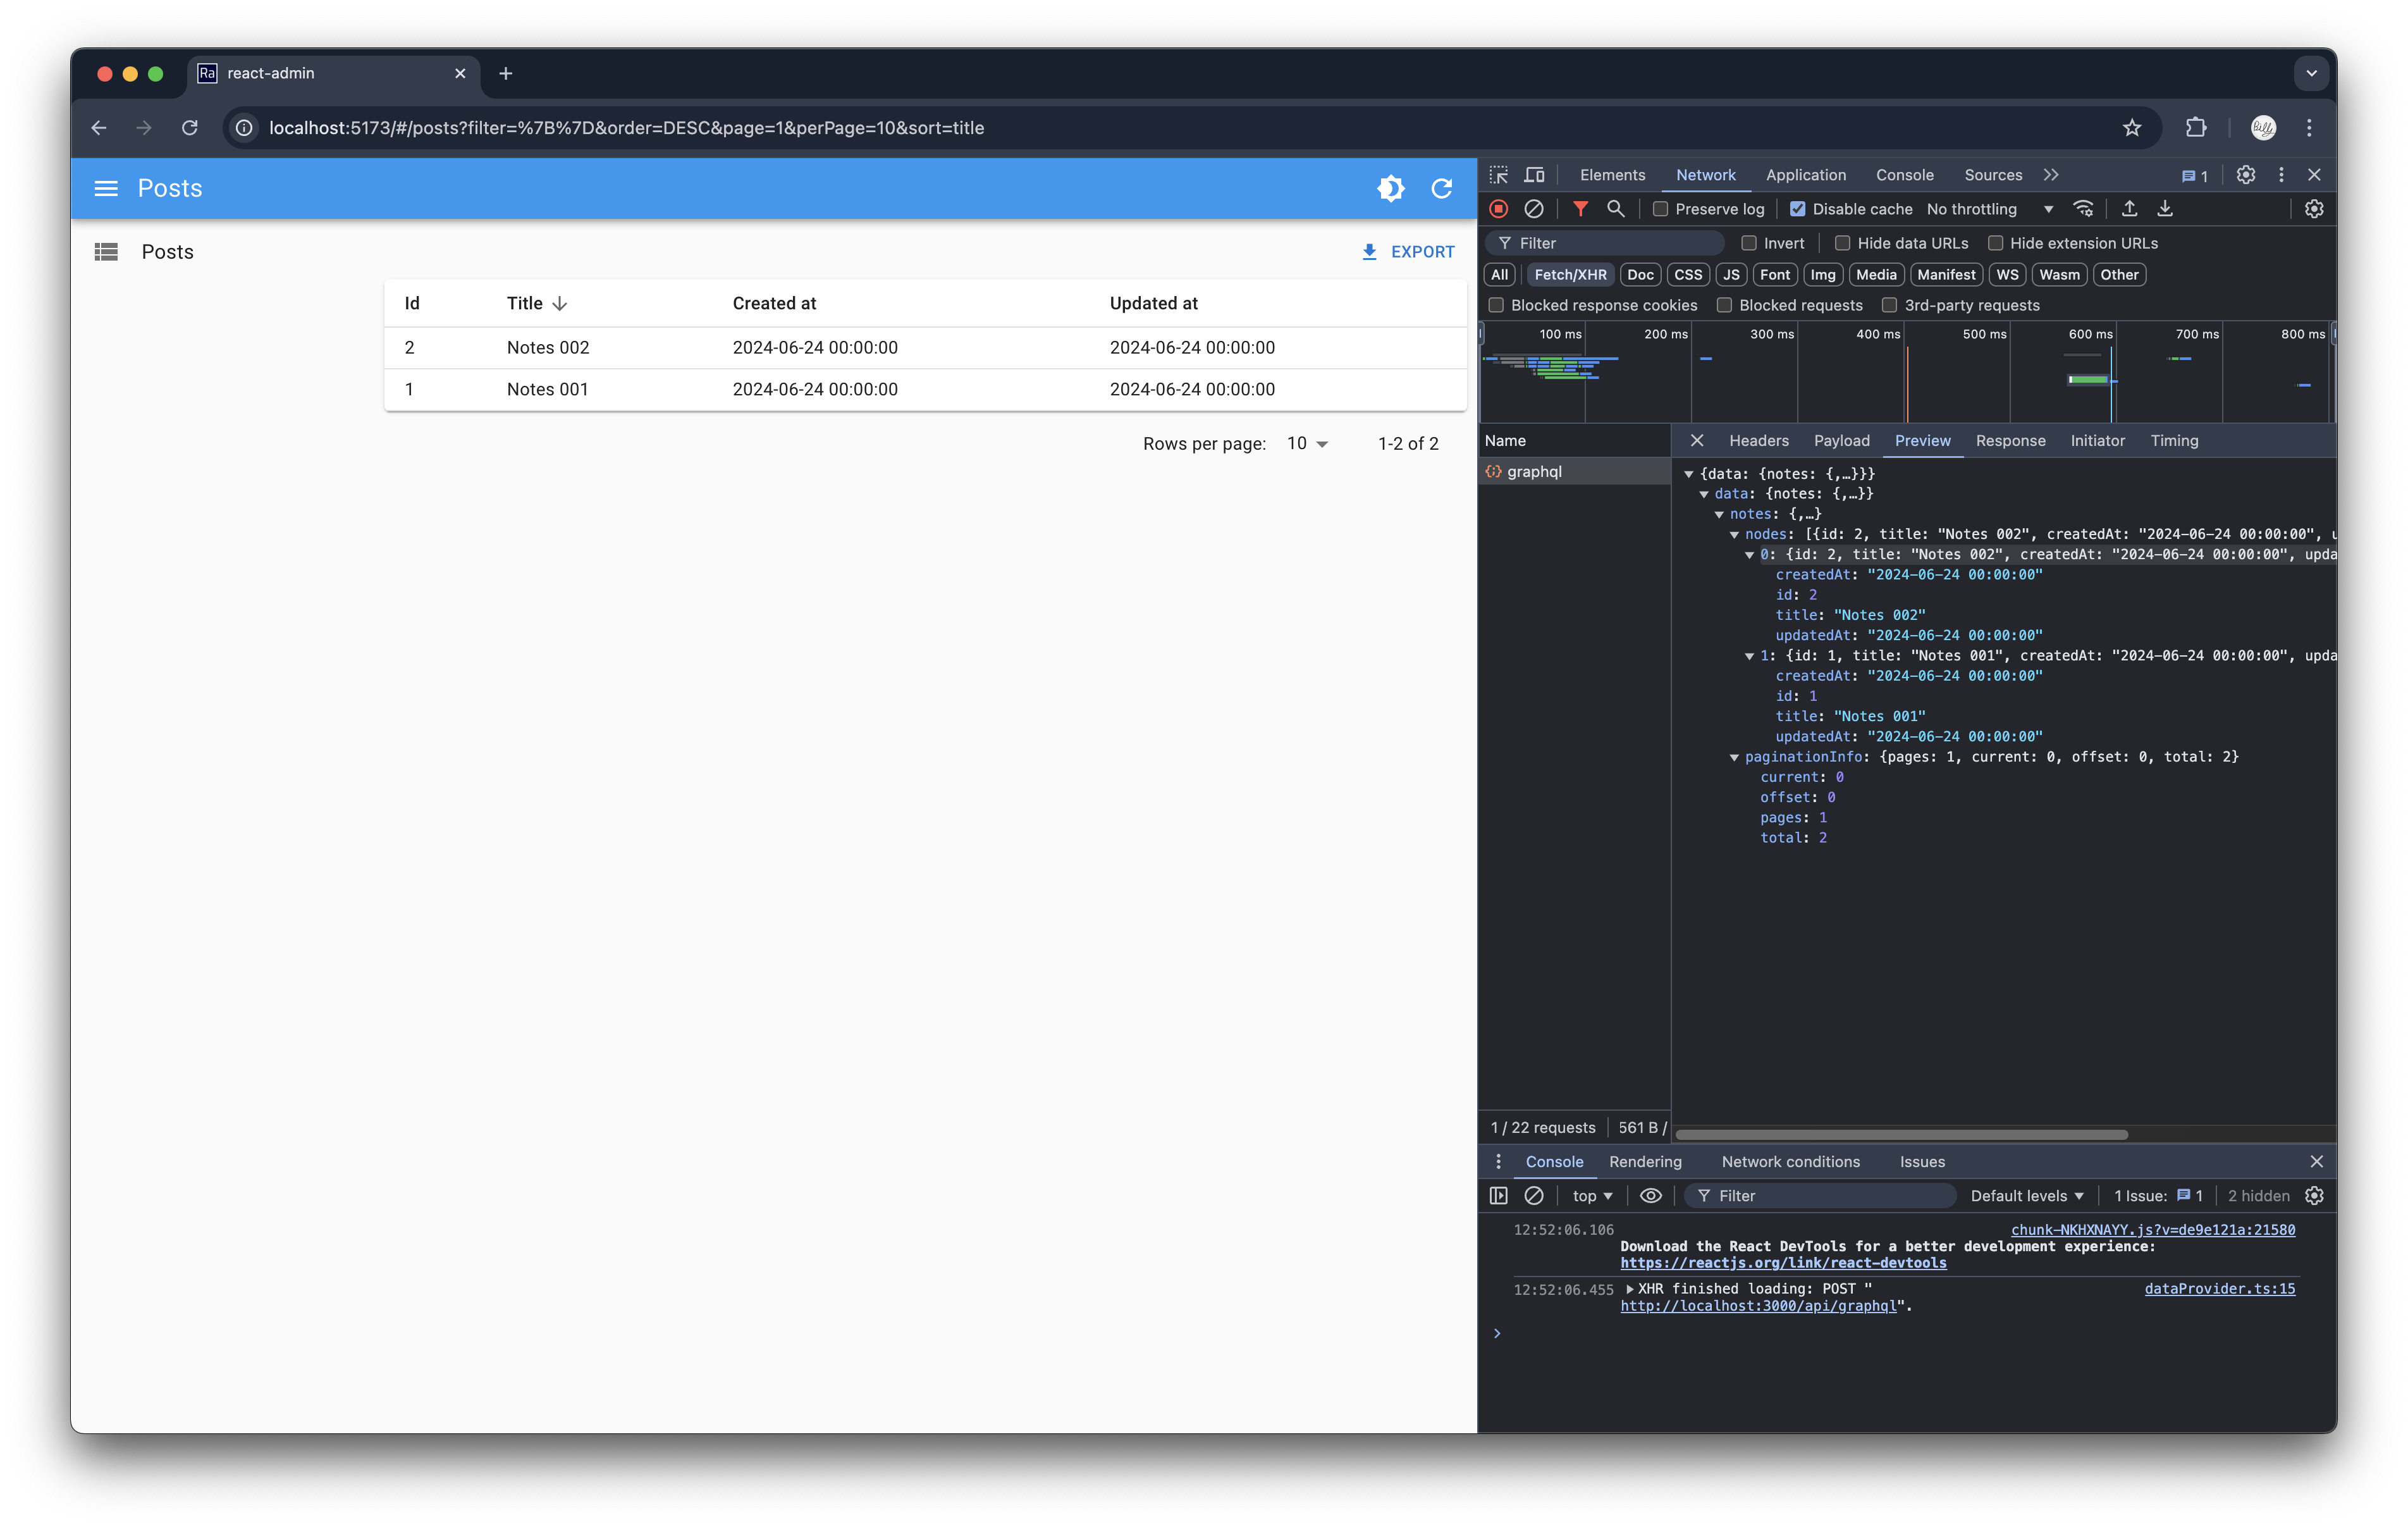Select the graphql request in the Name column
Viewport: 2408px width, 1527px height.
(x=1536, y=470)
